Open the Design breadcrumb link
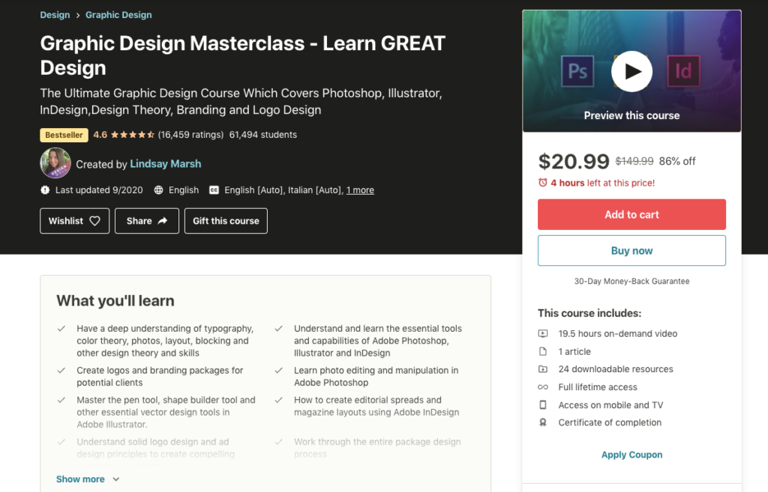 tap(55, 15)
